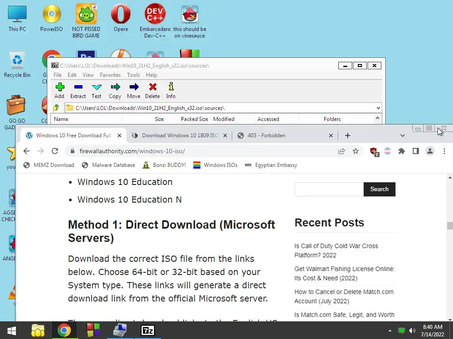Open the Windows Start menu
This screenshot has width=453, height=339.
(12, 330)
